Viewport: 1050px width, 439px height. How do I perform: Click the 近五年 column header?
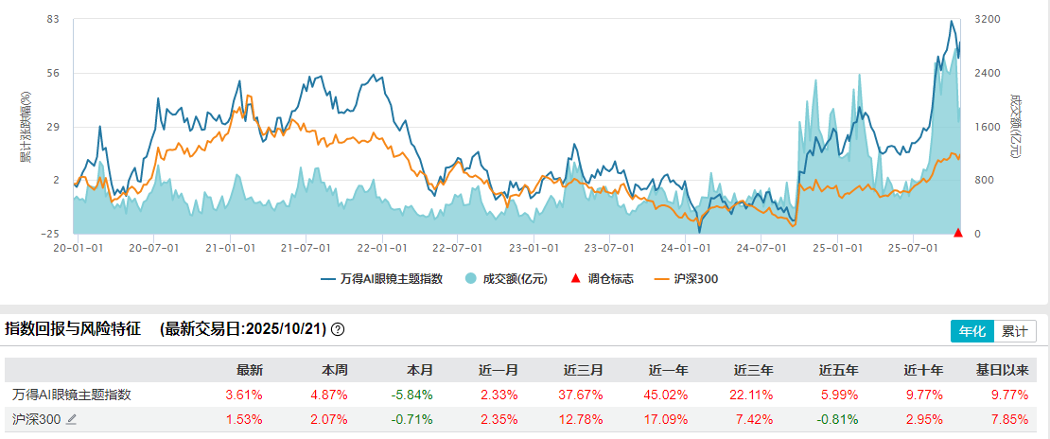point(836,370)
